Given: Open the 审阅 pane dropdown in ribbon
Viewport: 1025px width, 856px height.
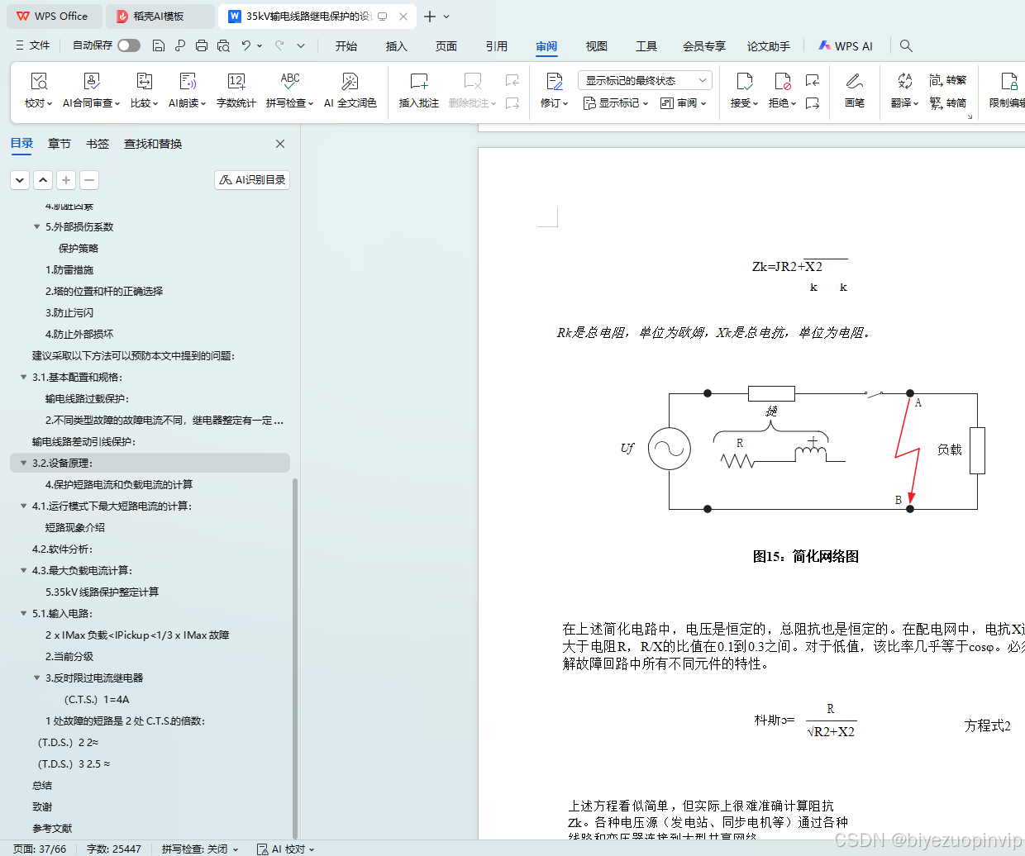Looking at the screenshot, I should [684, 103].
